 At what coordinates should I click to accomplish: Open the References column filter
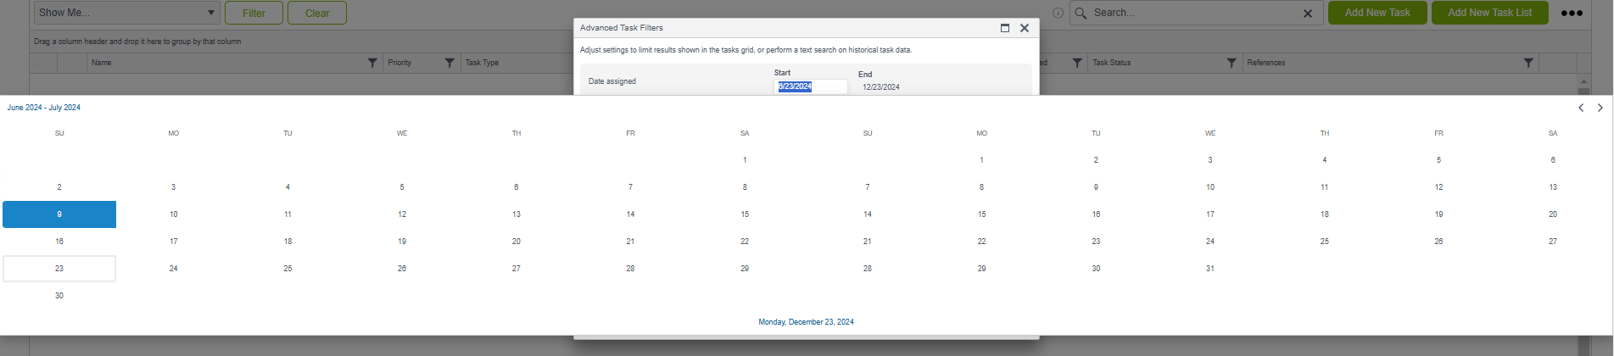click(x=1527, y=63)
